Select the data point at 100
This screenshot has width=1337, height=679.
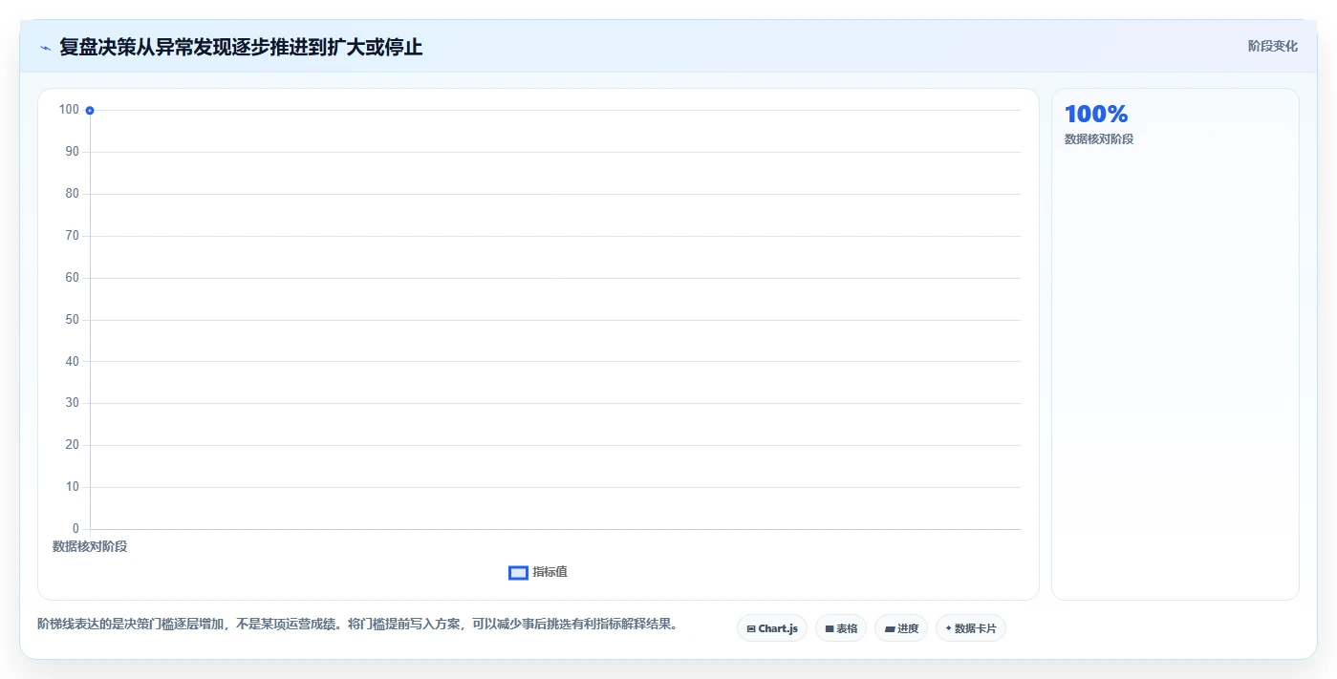click(90, 111)
